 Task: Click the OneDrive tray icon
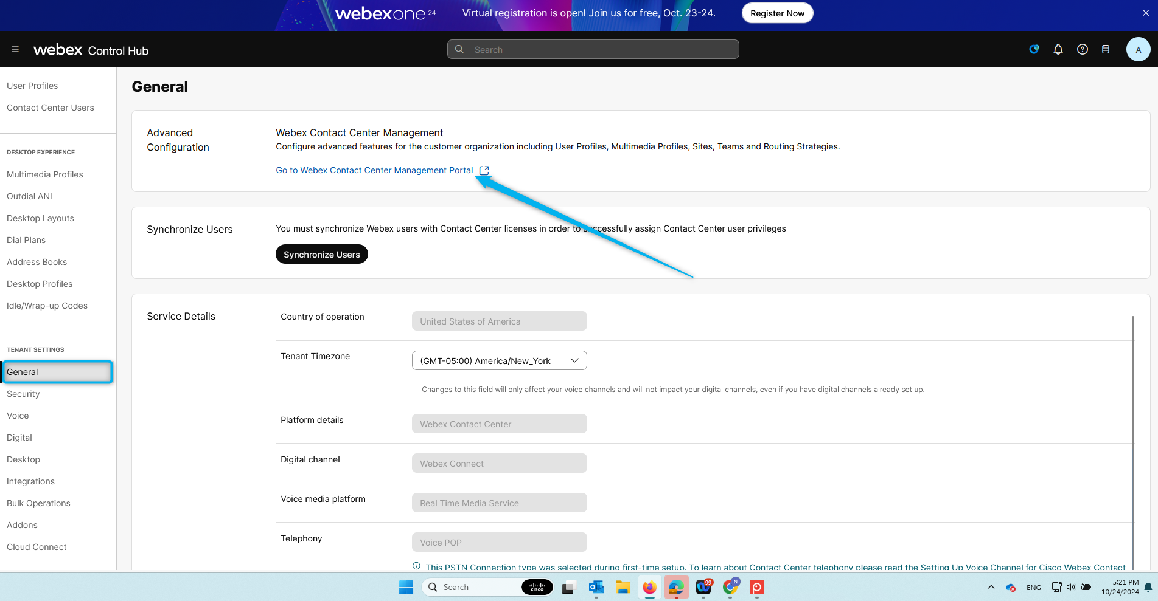tap(1011, 588)
